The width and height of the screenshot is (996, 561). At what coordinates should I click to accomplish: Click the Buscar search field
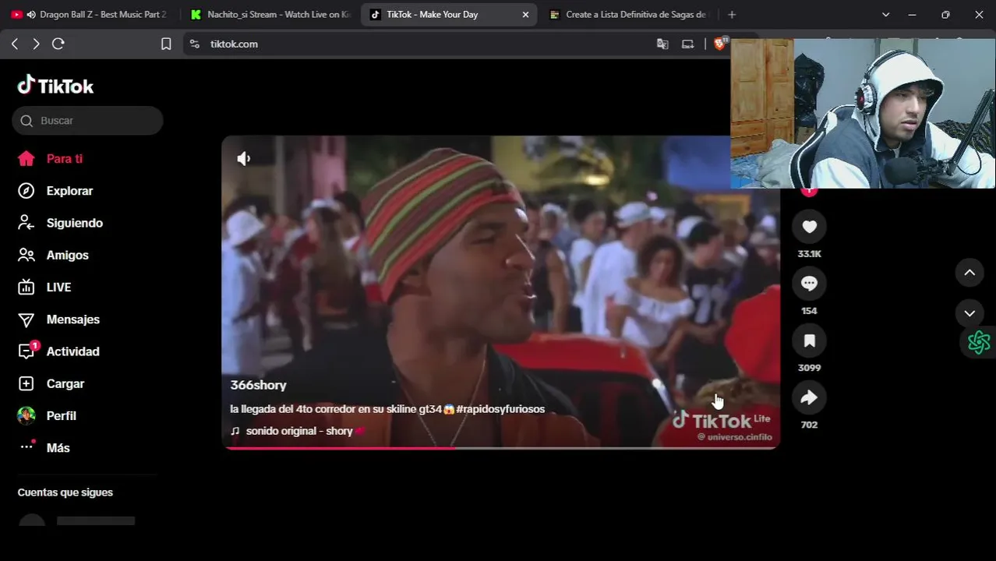87,121
